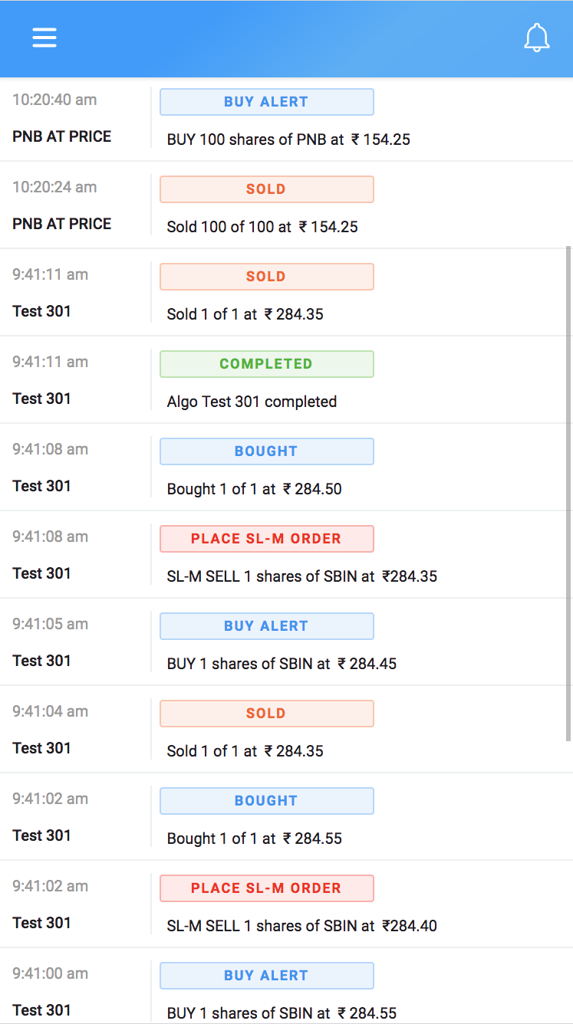This screenshot has height=1024, width=573.
Task: Select the SOLD badge at 9:41:04 am
Action: click(x=267, y=714)
